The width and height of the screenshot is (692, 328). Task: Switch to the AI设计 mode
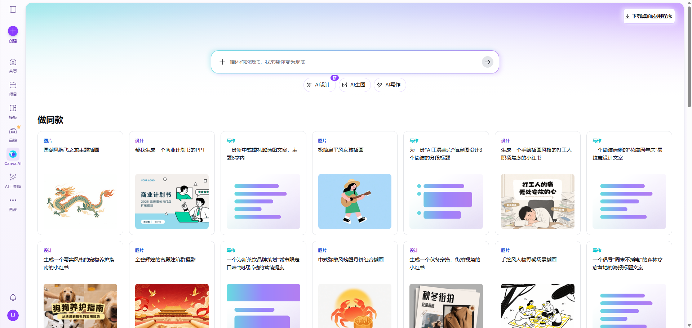tap(319, 85)
